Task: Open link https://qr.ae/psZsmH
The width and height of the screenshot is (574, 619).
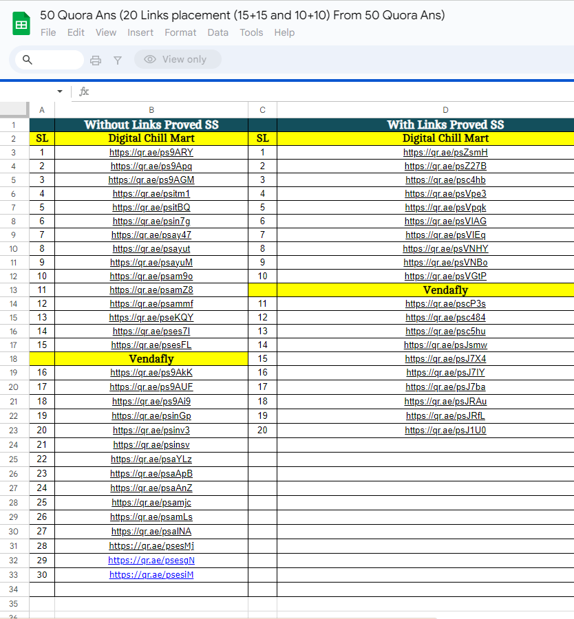Action: (445, 153)
